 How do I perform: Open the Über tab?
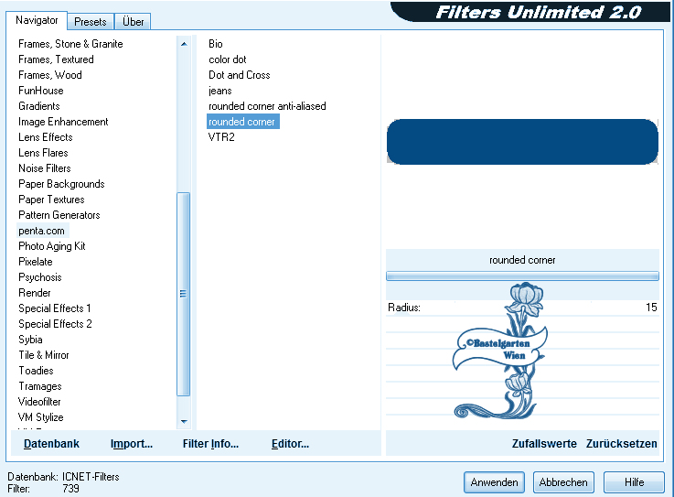[133, 22]
